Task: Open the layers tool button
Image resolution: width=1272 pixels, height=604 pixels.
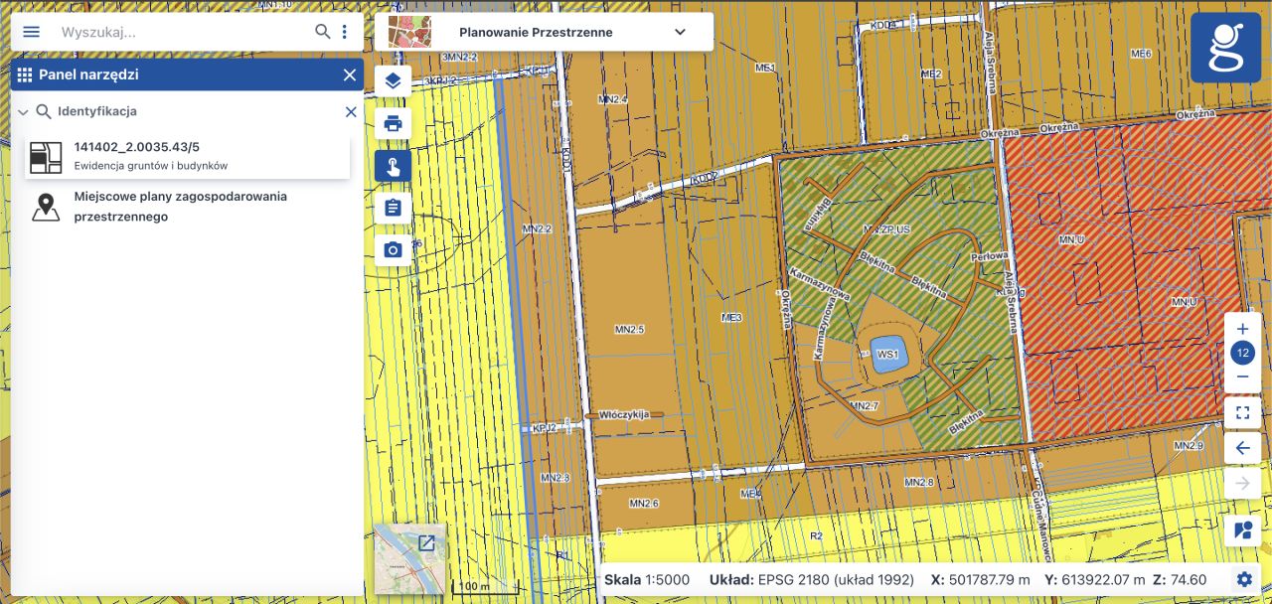Action: tap(393, 81)
